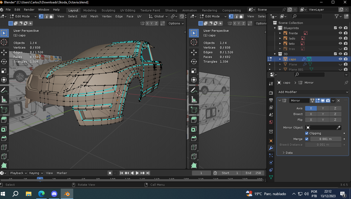Open the Add Modifier dropdown
This screenshot has width=351, height=199.
pos(312,92)
